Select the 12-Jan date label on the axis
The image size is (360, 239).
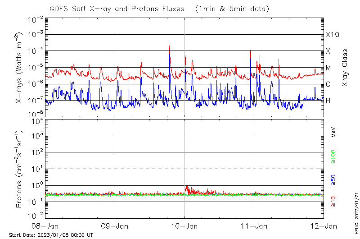[x=324, y=225]
